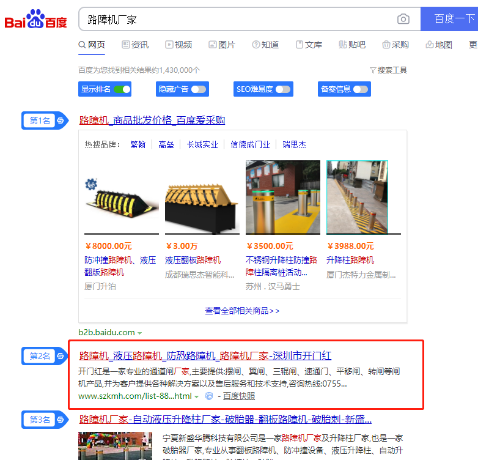Click seller name 苏州.汉马勇士

[x=273, y=286]
